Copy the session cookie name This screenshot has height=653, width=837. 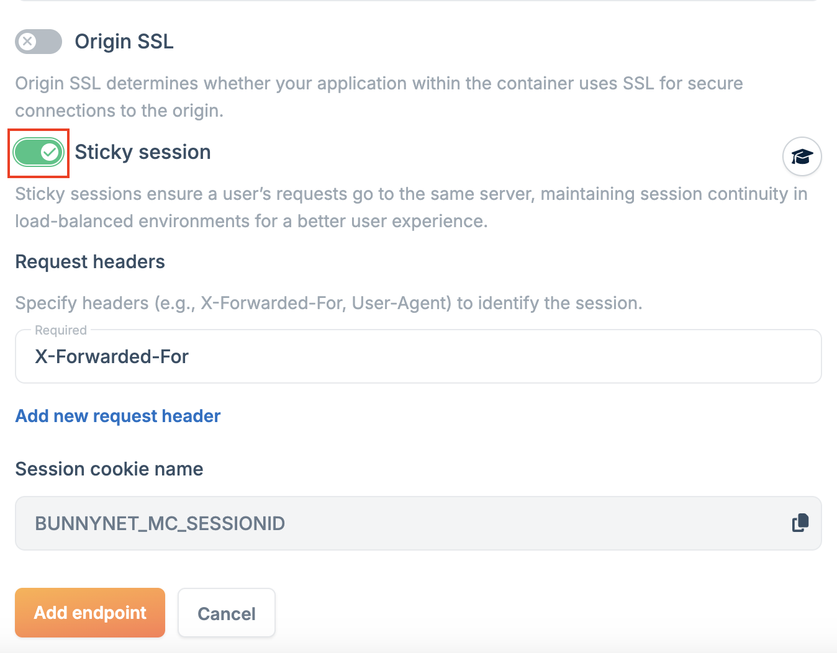[800, 523]
